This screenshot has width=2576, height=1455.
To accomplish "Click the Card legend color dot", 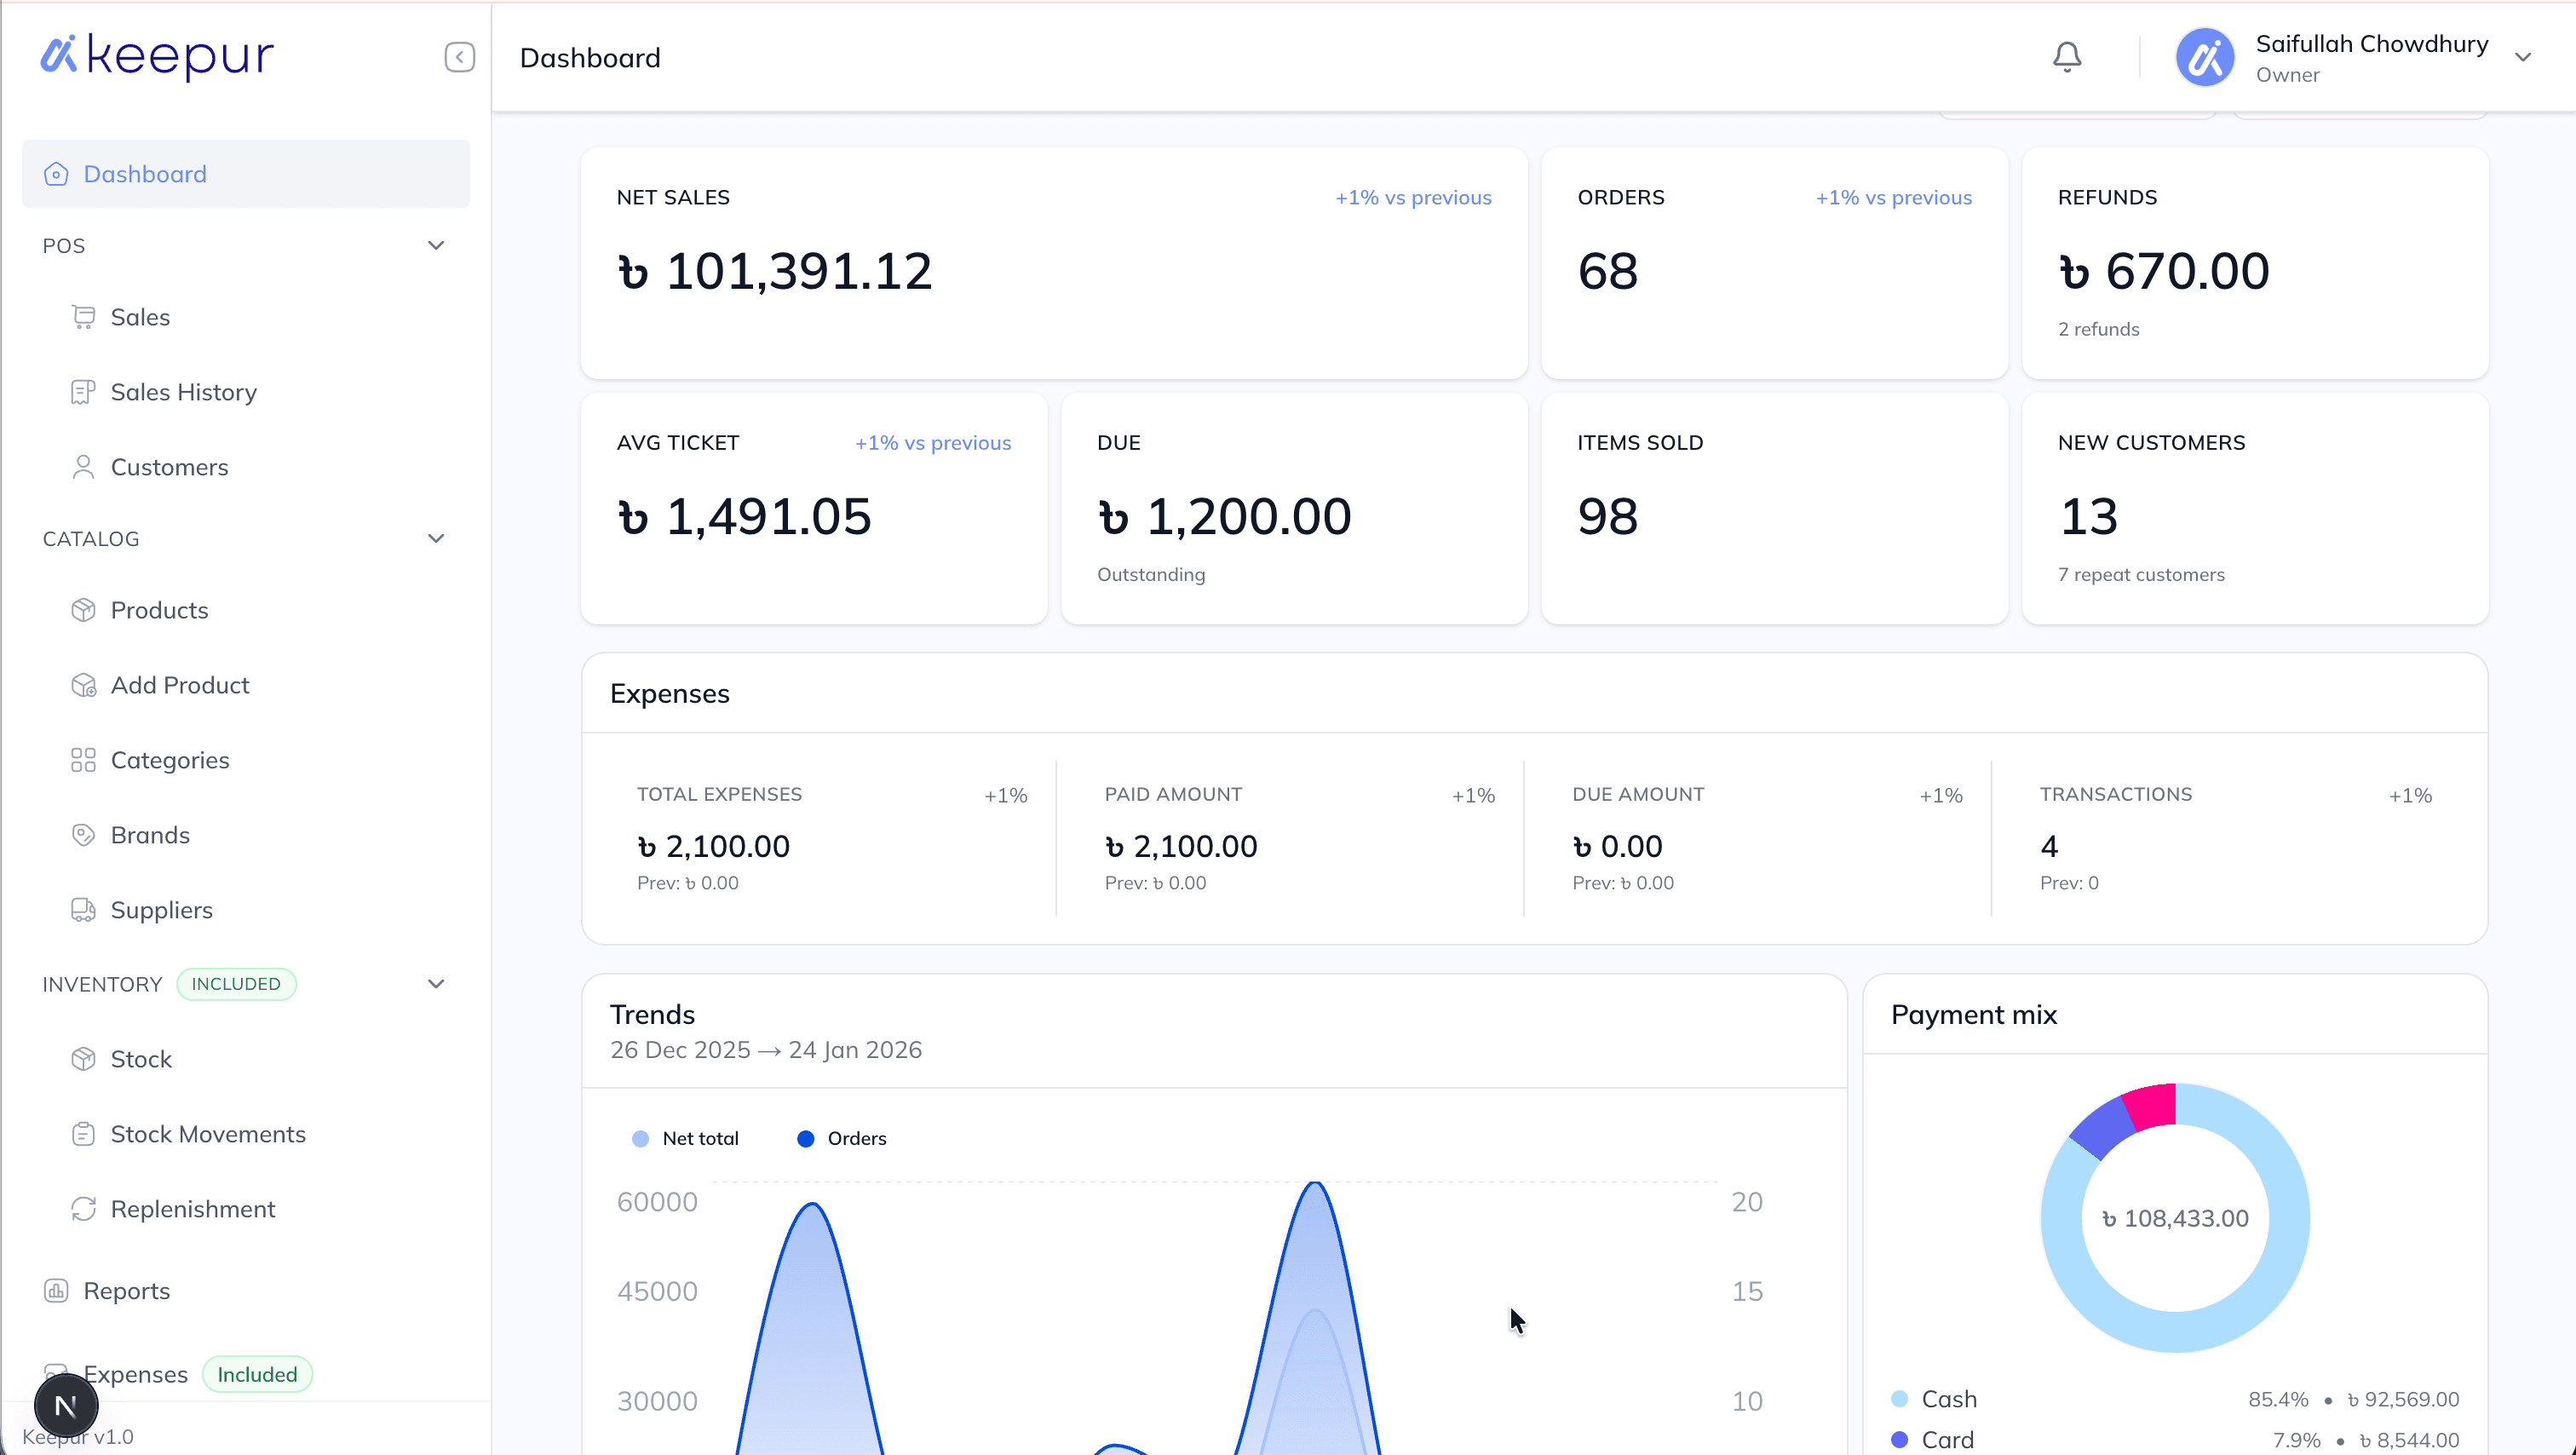I will [1899, 1440].
